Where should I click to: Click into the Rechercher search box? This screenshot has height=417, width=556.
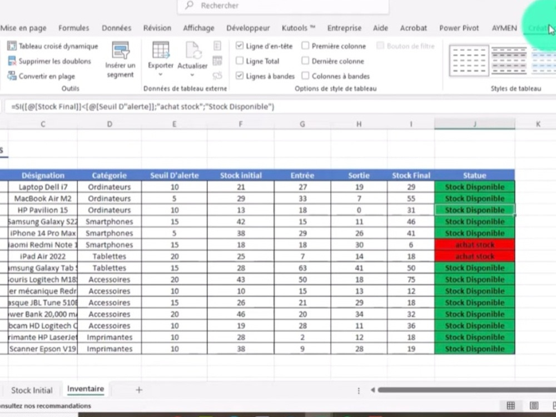(283, 6)
